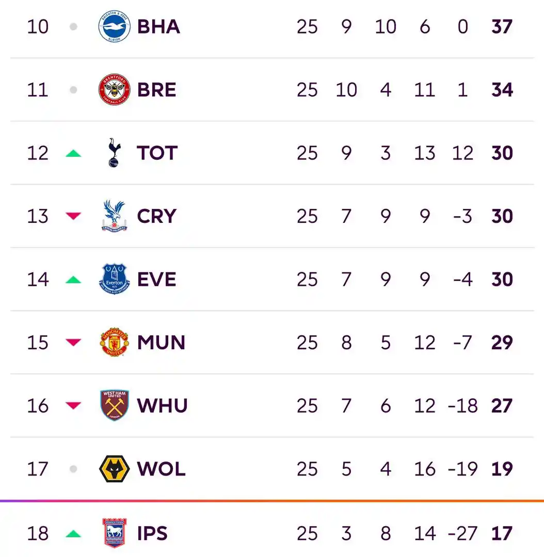This screenshot has height=557, width=544.
Task: Click the Brighton club crest
Action: [x=114, y=26]
